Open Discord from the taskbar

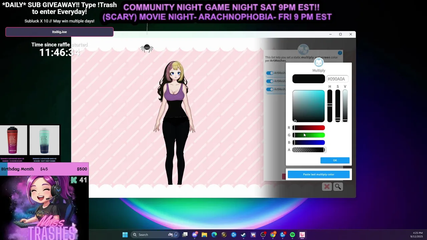pyautogui.click(x=195, y=235)
